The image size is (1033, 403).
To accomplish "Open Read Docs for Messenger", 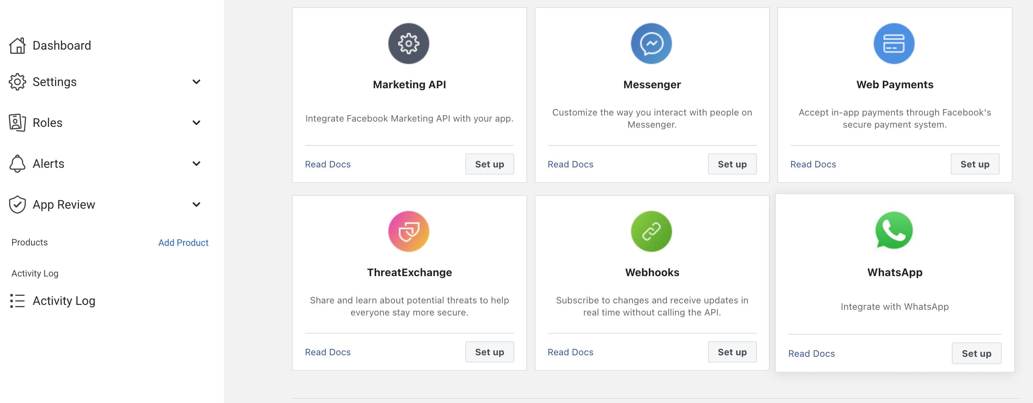I will point(570,164).
